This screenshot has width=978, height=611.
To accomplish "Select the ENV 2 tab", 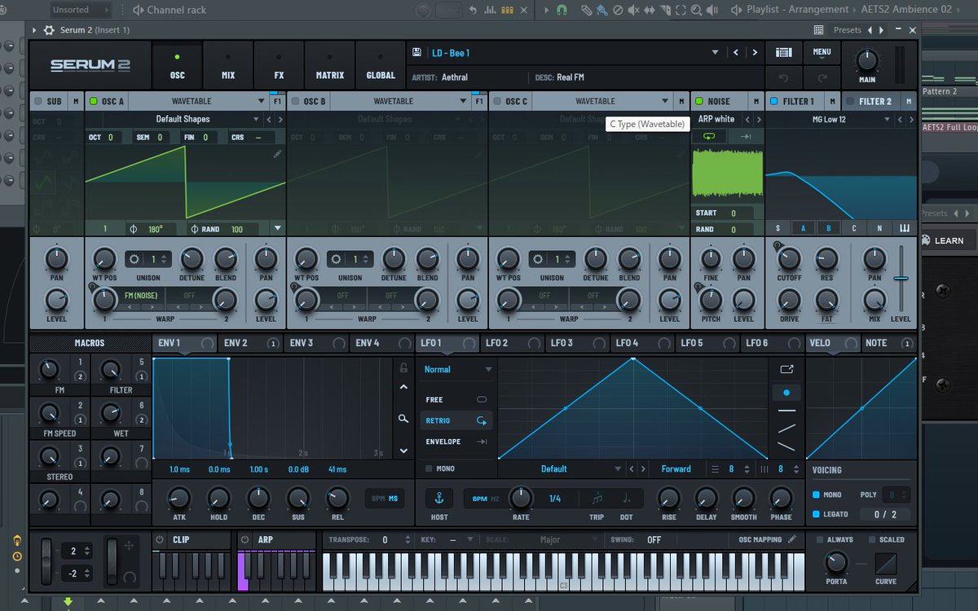I will pos(249,343).
